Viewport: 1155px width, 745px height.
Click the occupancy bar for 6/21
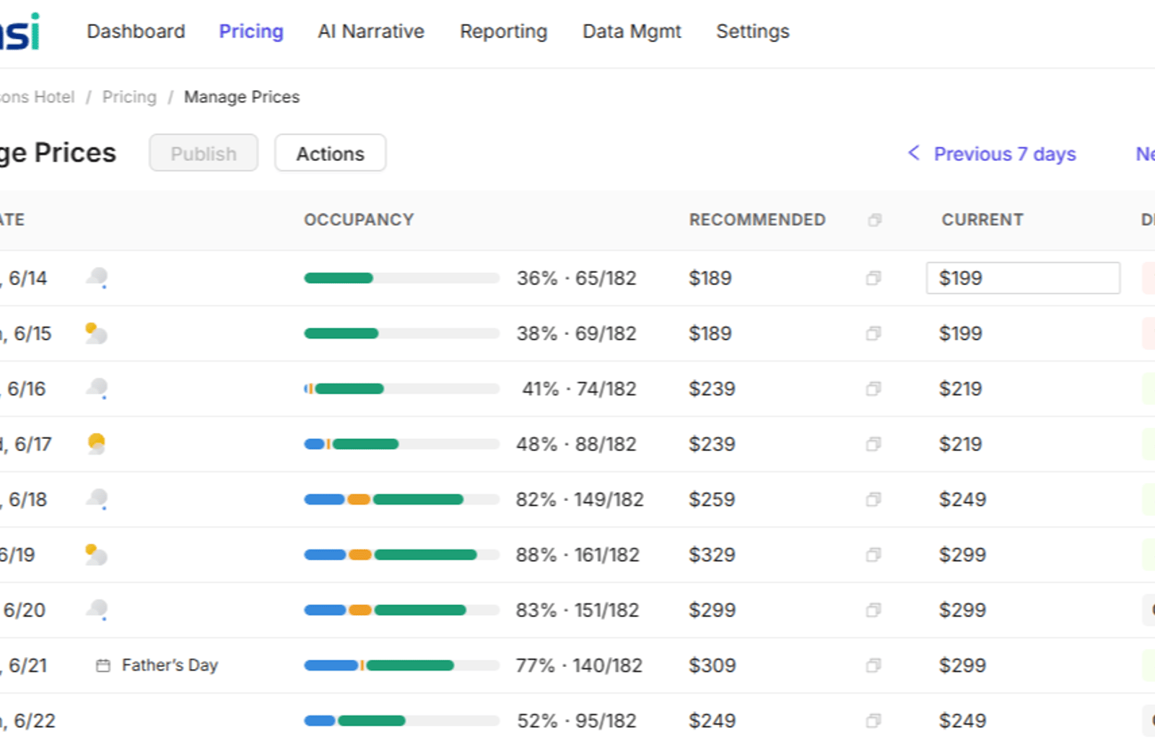point(401,666)
